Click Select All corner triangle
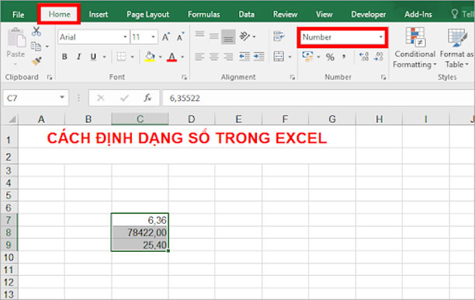This screenshot has height=300, width=475. [x=12, y=119]
